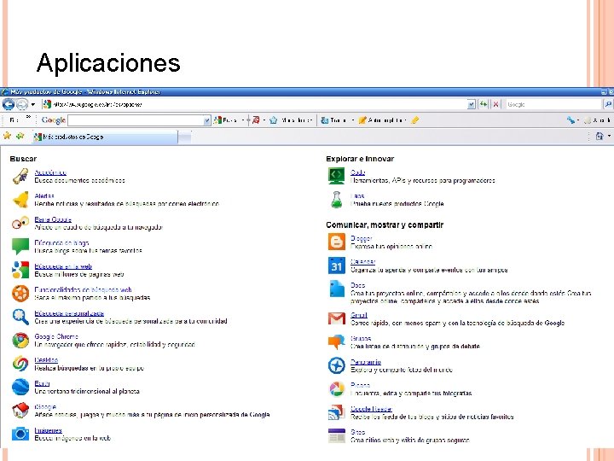Screen dimensions: 614x461
Task: Open the Google Reader link
Action: click(x=371, y=408)
